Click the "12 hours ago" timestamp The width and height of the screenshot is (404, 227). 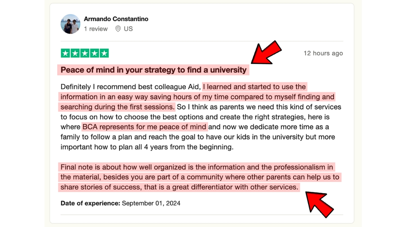[x=323, y=53]
